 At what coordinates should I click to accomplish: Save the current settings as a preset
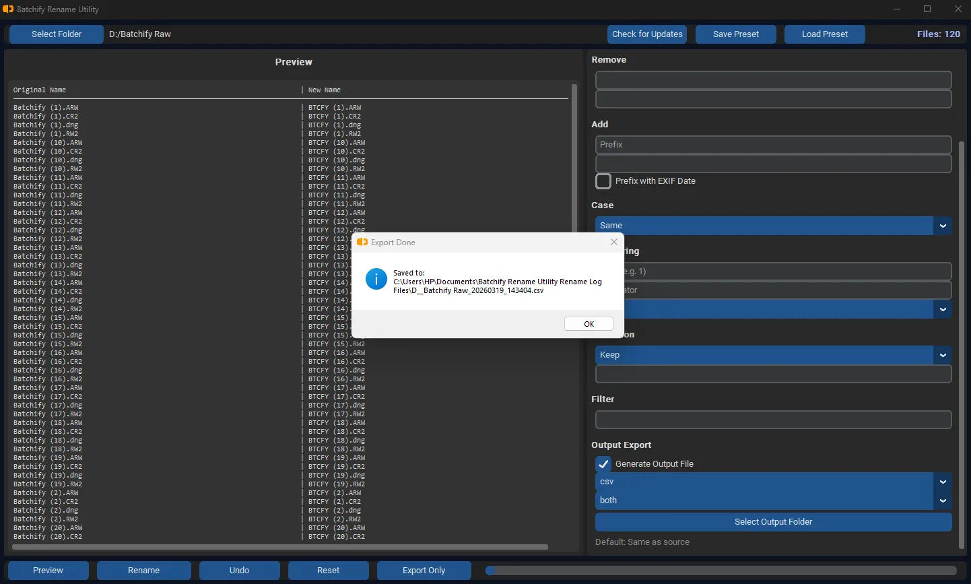coord(735,34)
